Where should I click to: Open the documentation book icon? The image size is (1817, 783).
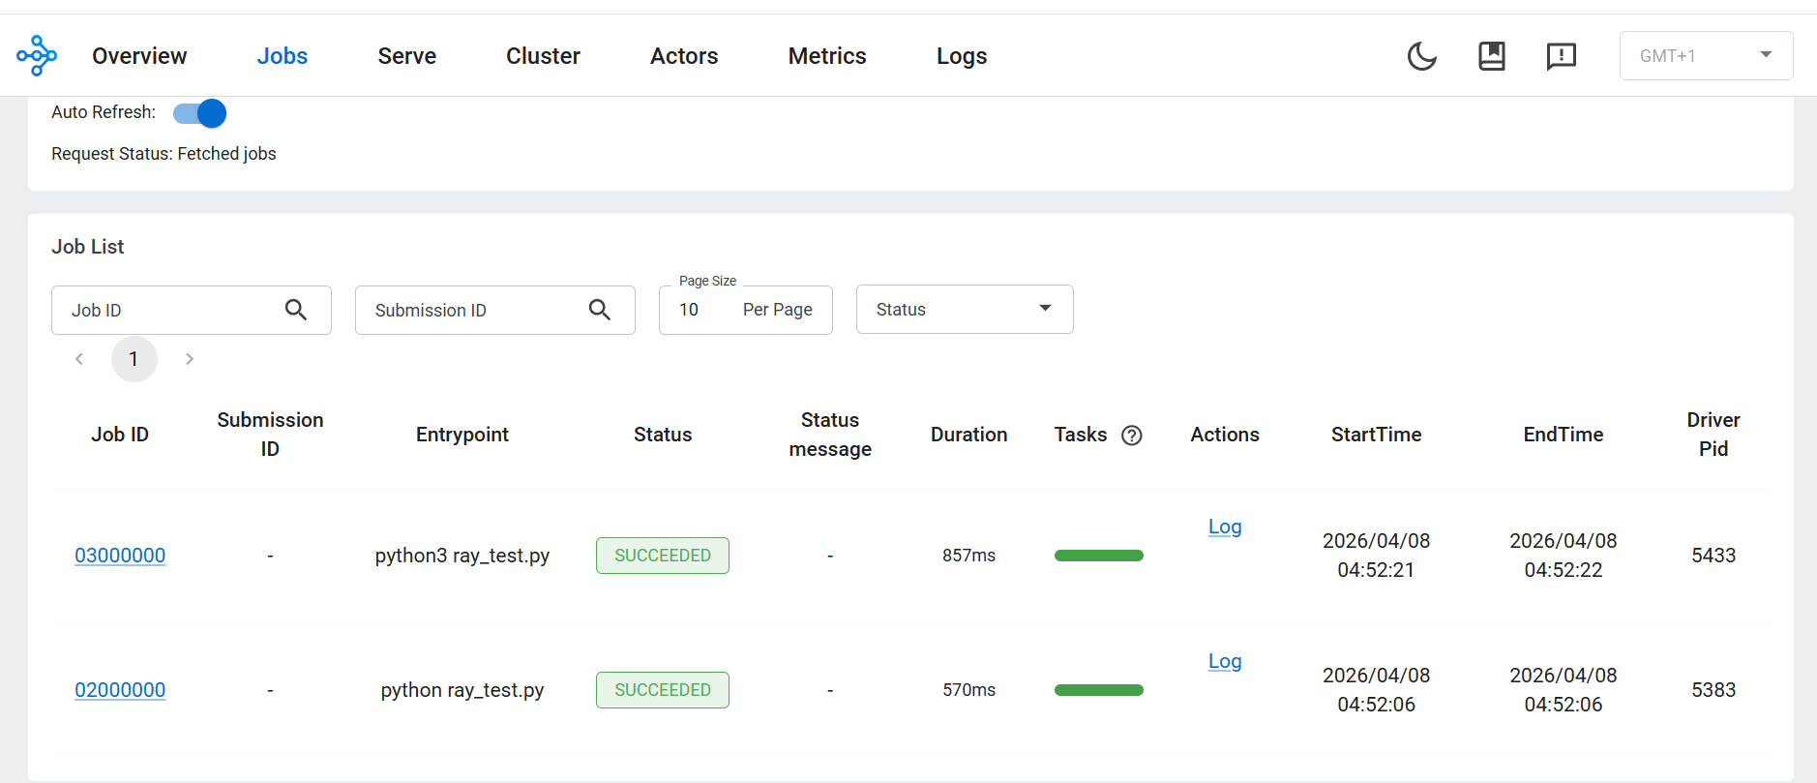1491,56
